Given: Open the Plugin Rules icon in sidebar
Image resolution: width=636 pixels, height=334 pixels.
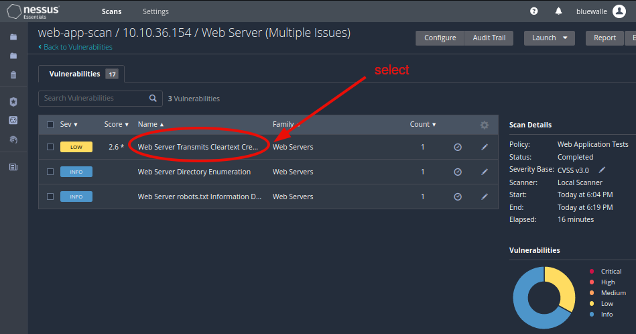Looking at the screenshot, I should tap(13, 120).
